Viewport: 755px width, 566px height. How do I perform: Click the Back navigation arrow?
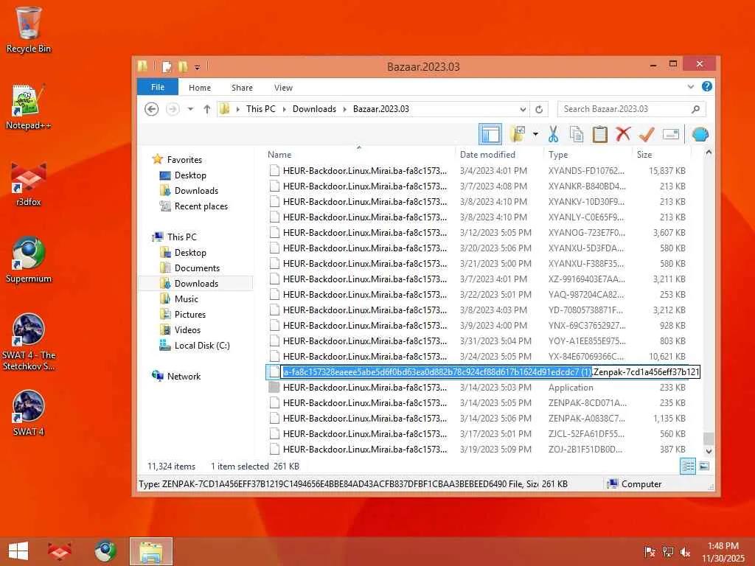coord(152,109)
